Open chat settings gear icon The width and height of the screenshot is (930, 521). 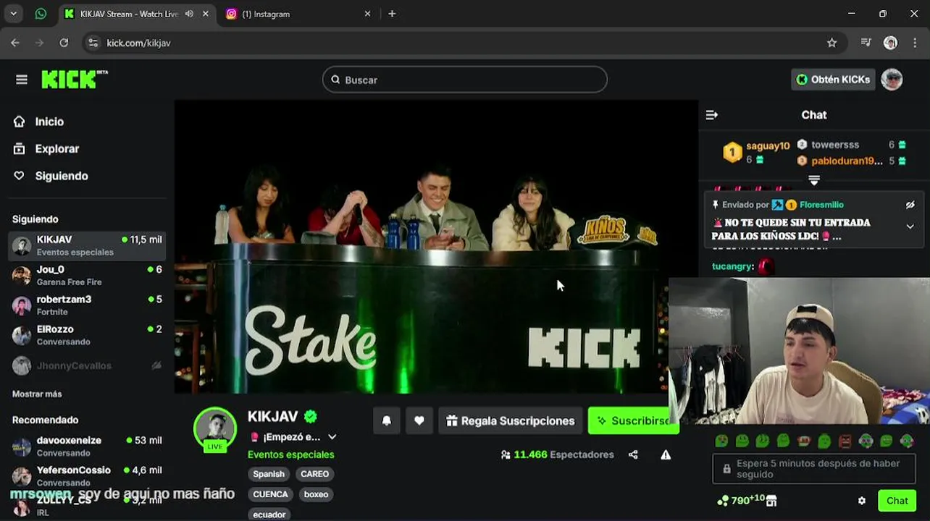tap(862, 501)
